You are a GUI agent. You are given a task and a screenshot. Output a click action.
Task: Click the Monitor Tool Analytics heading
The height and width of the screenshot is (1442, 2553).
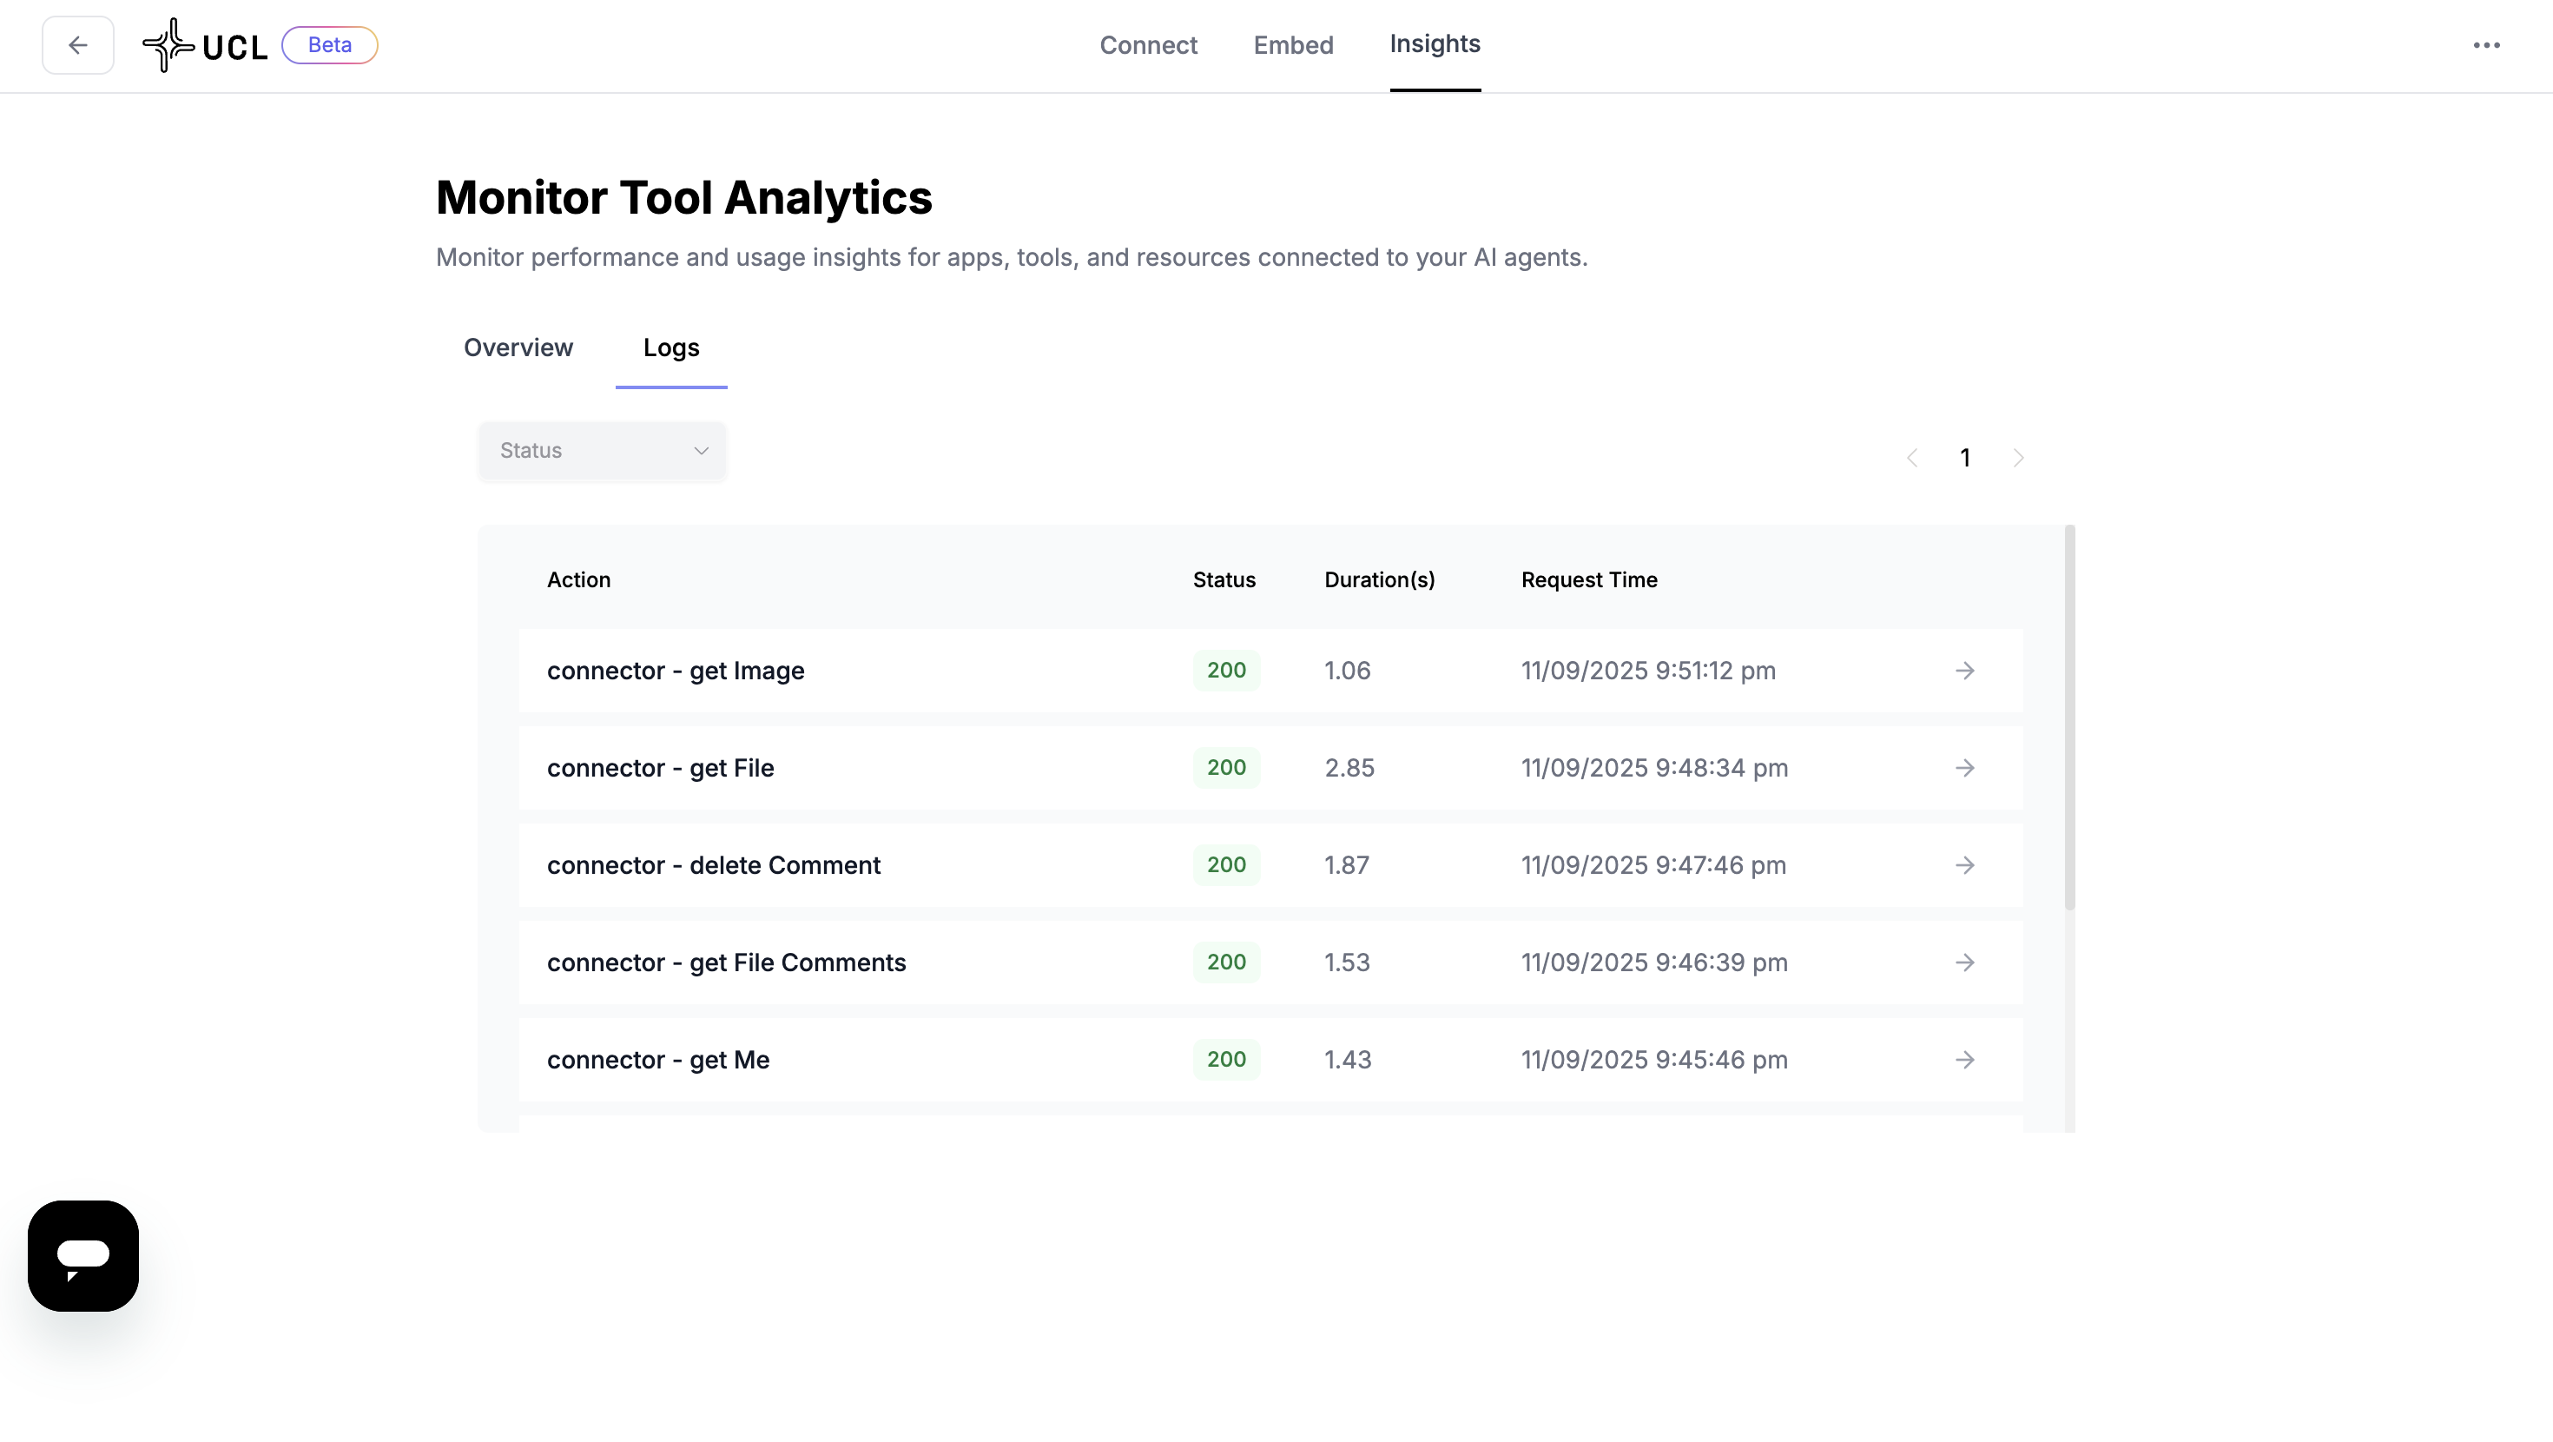click(684, 197)
